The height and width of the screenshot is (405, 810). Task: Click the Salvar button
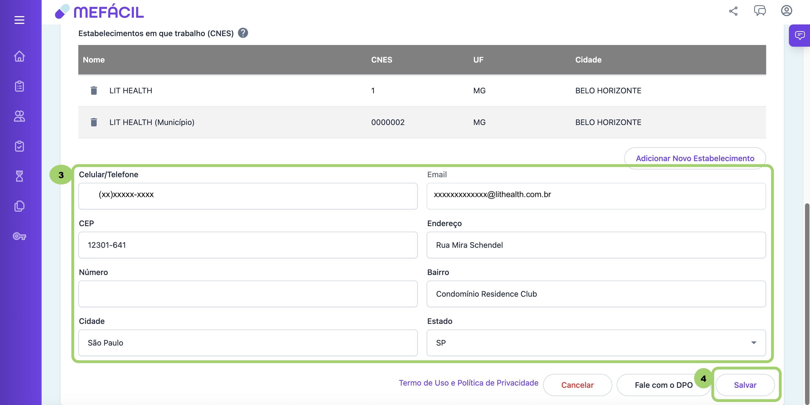(745, 385)
